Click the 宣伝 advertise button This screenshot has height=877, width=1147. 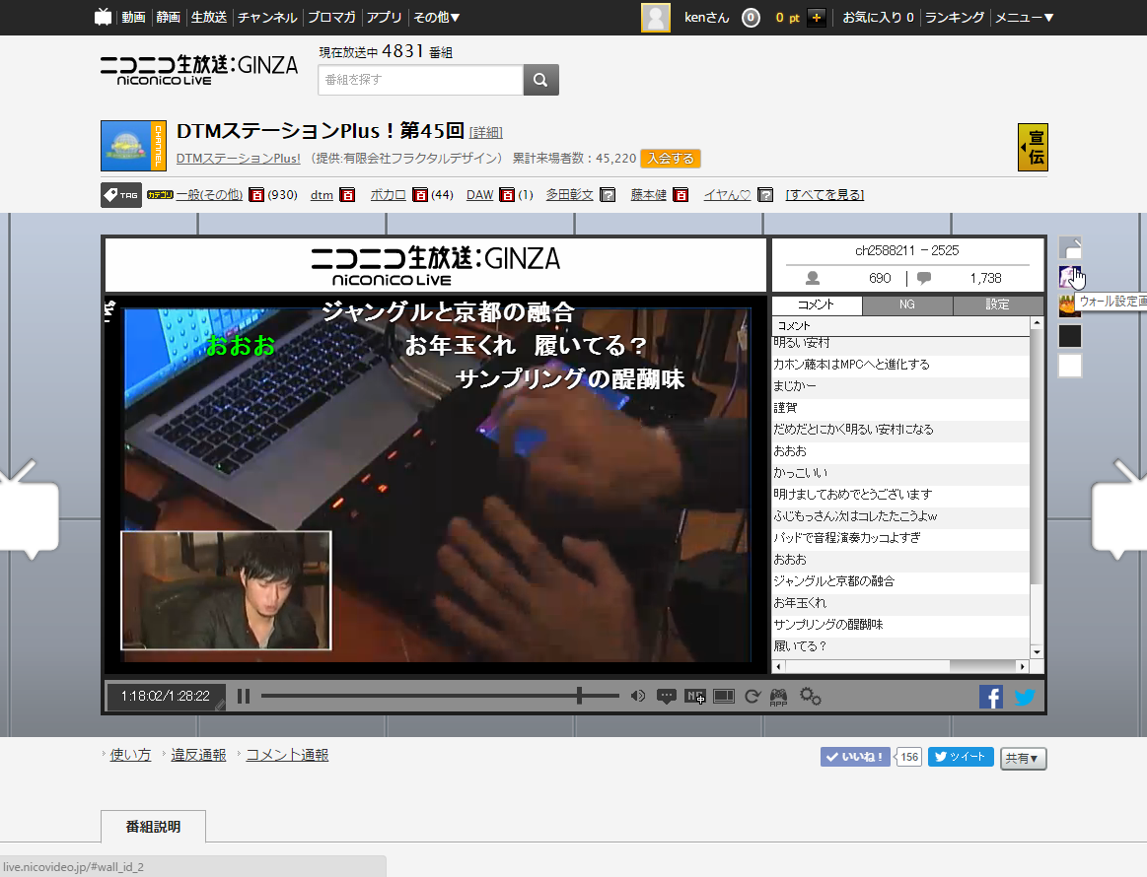[x=1033, y=147]
